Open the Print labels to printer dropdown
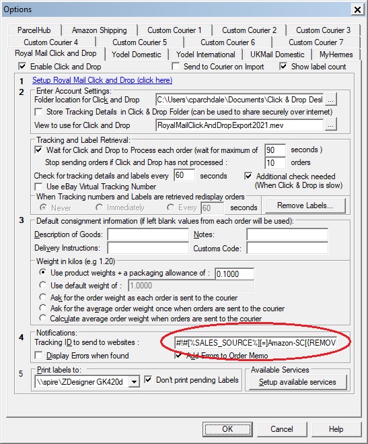 coord(134,382)
